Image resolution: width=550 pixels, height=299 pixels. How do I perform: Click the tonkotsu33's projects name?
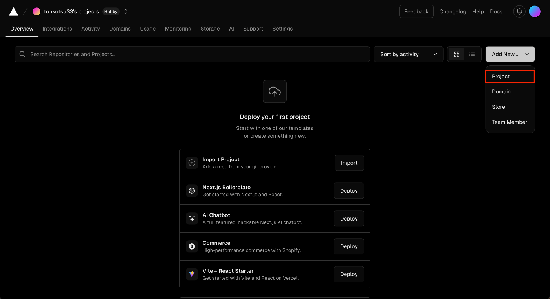click(71, 11)
